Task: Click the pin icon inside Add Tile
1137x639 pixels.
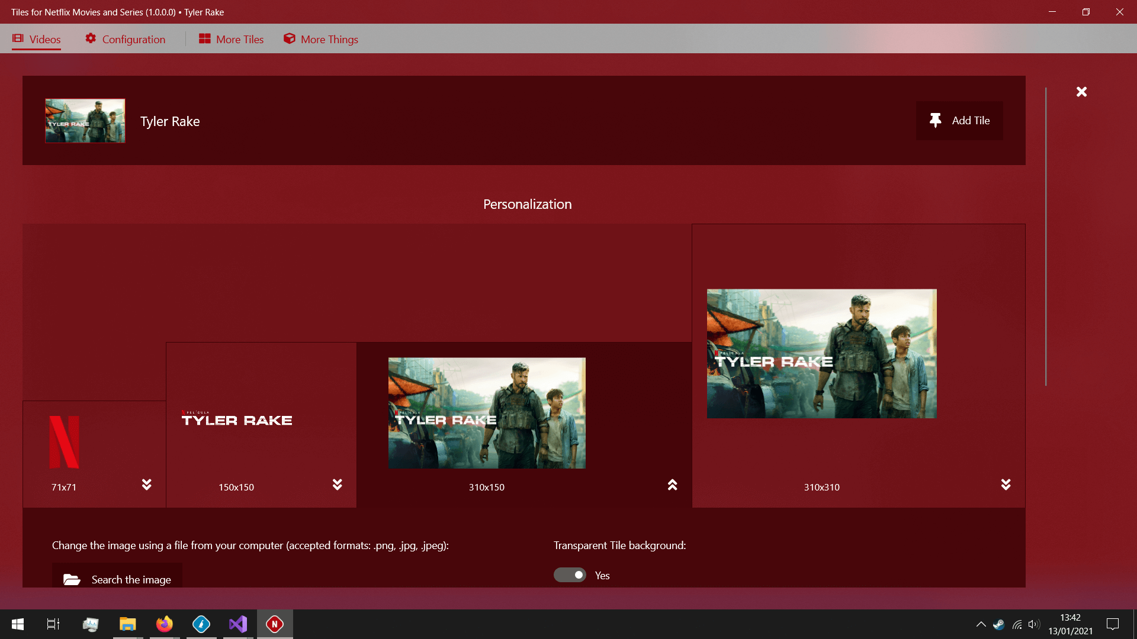Action: [x=936, y=120]
